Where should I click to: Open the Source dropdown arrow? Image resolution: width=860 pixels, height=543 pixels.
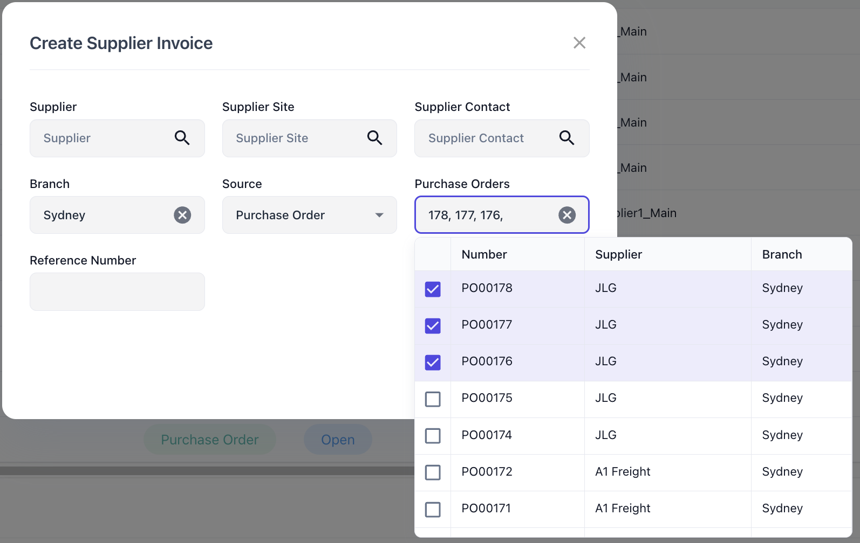[x=379, y=215]
